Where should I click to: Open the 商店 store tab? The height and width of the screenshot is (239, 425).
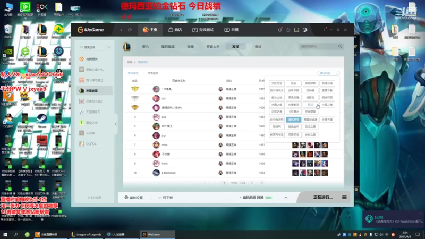point(175,30)
